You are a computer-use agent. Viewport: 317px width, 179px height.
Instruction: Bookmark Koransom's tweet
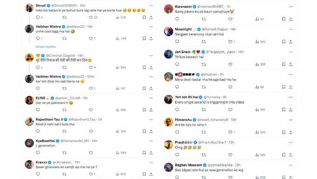[x=284, y=19]
